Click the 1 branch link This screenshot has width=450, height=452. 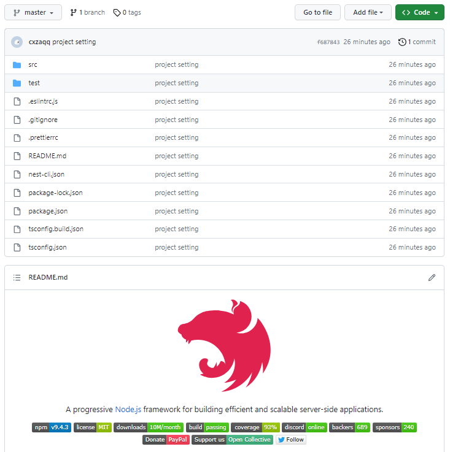click(87, 12)
